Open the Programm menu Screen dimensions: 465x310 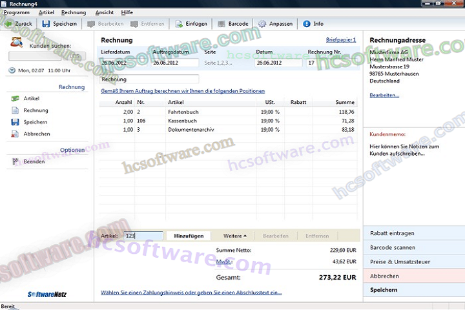[x=17, y=12]
